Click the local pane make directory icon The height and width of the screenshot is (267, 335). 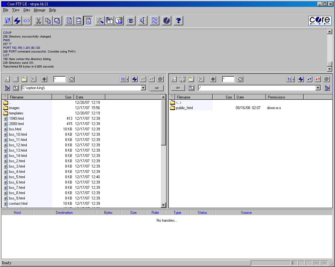pos(24,79)
